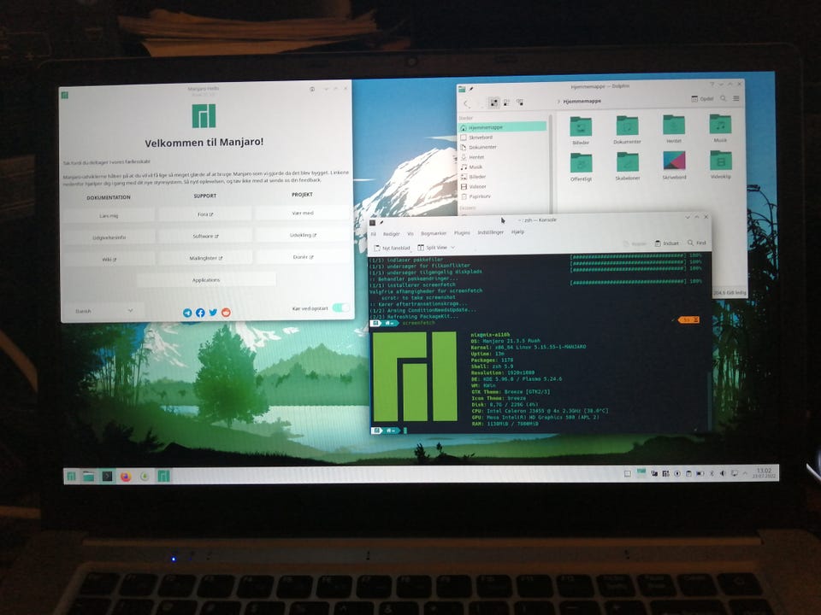Viewport: 821px width, 615px height.
Task: Launch Konsole terminal from the taskbar
Action: 107,476
